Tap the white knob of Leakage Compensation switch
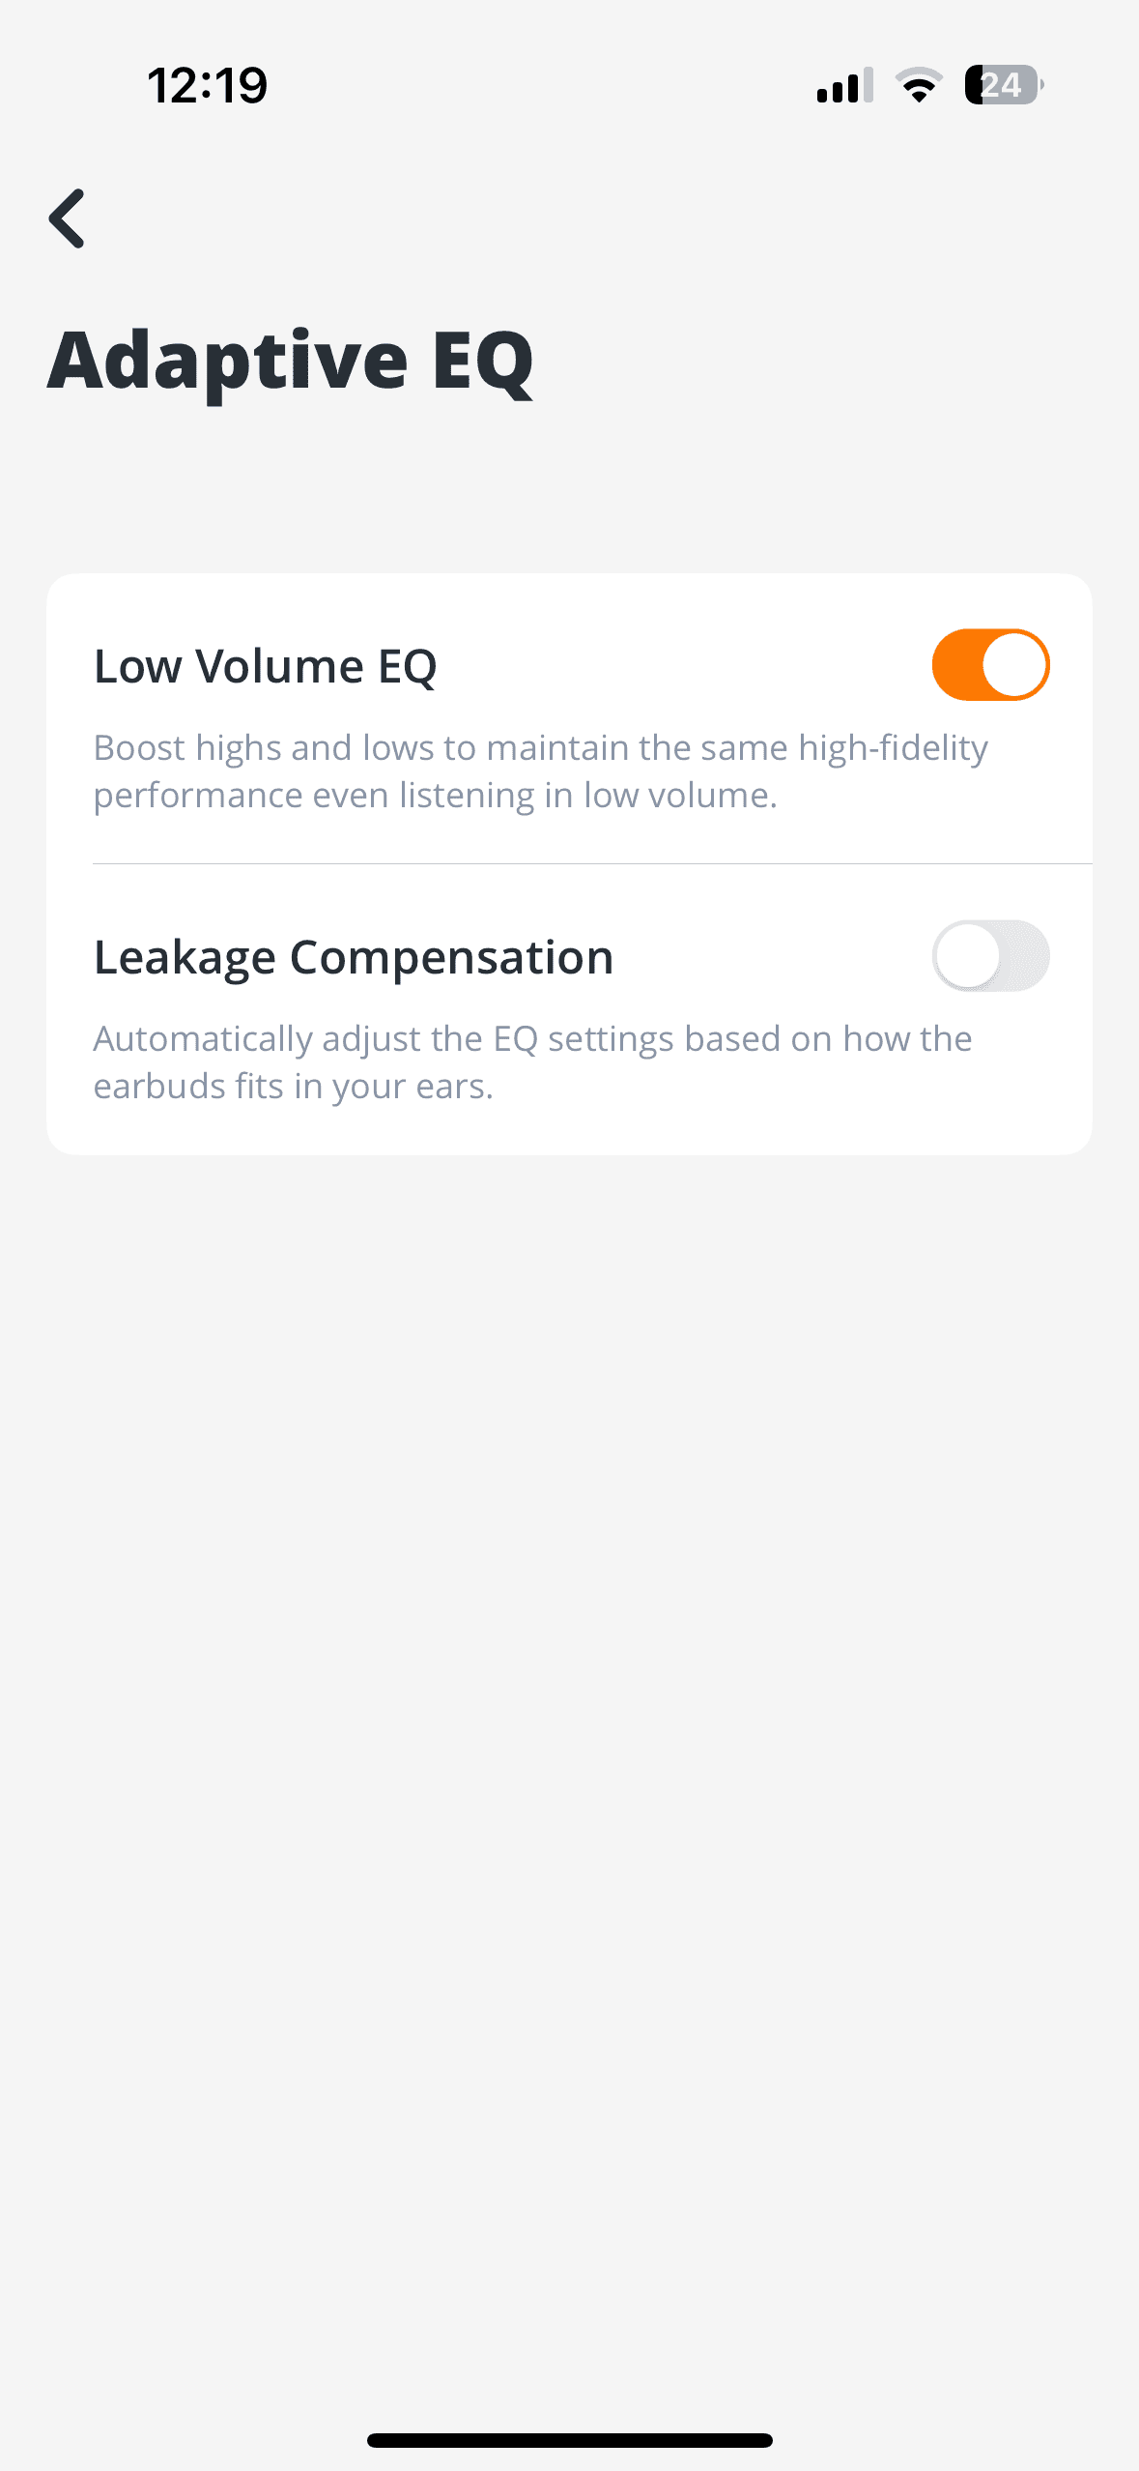The height and width of the screenshot is (2471, 1139). pos(967,956)
